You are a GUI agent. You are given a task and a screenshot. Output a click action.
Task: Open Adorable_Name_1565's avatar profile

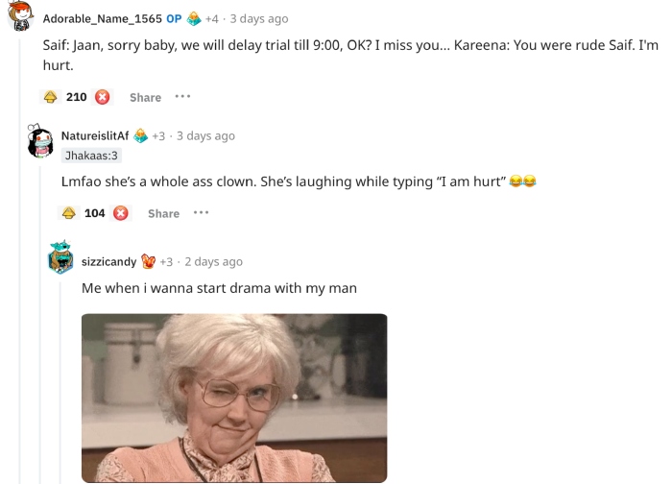click(20, 16)
